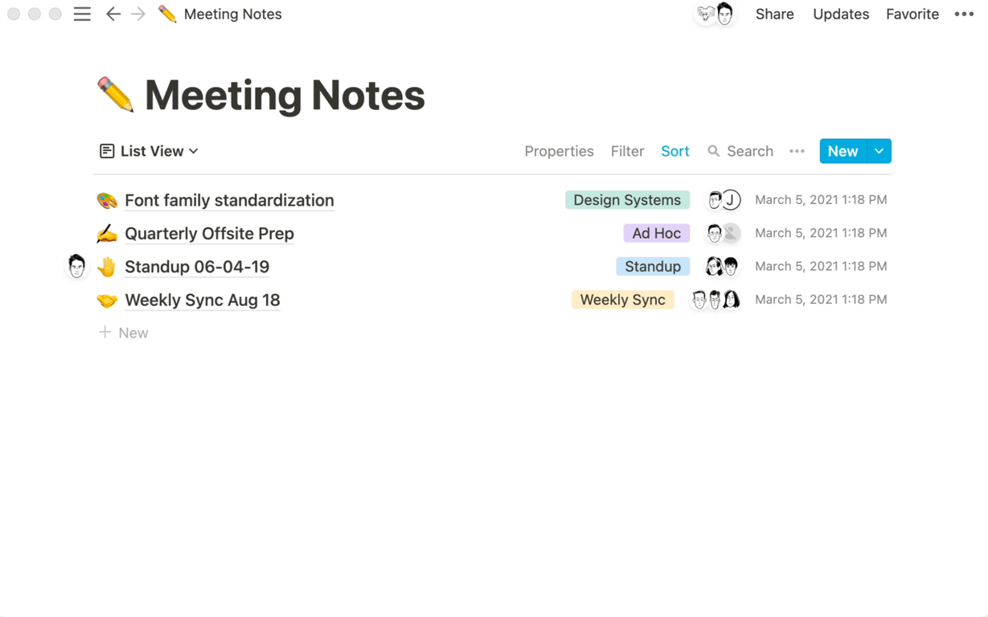Open the New button dropdown arrow
The width and height of the screenshot is (988, 617).
coord(879,151)
